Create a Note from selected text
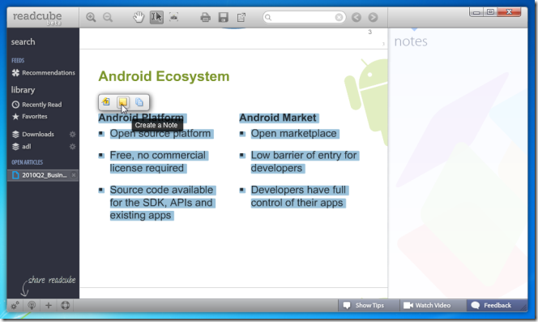Viewport: 538px width, 322px height. click(122, 102)
